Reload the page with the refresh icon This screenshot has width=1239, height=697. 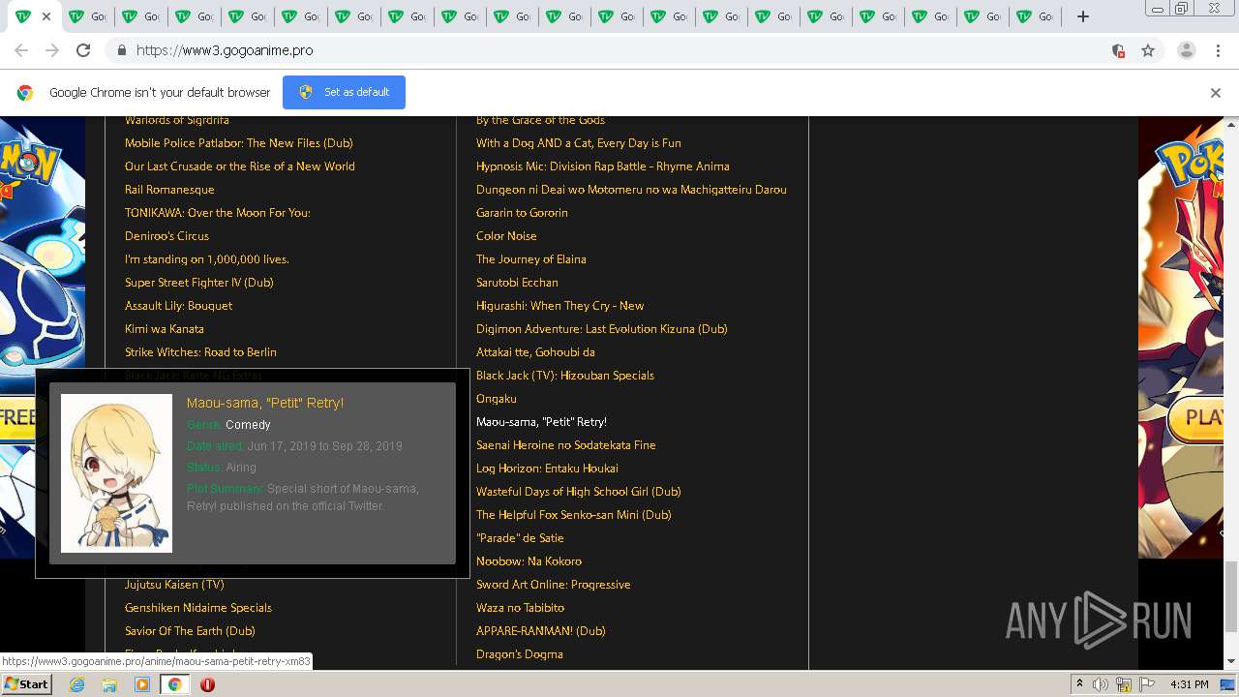(83, 50)
